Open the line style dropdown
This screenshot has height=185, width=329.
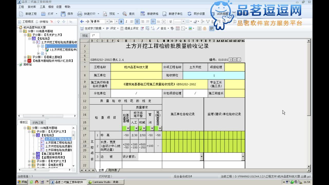183,22
